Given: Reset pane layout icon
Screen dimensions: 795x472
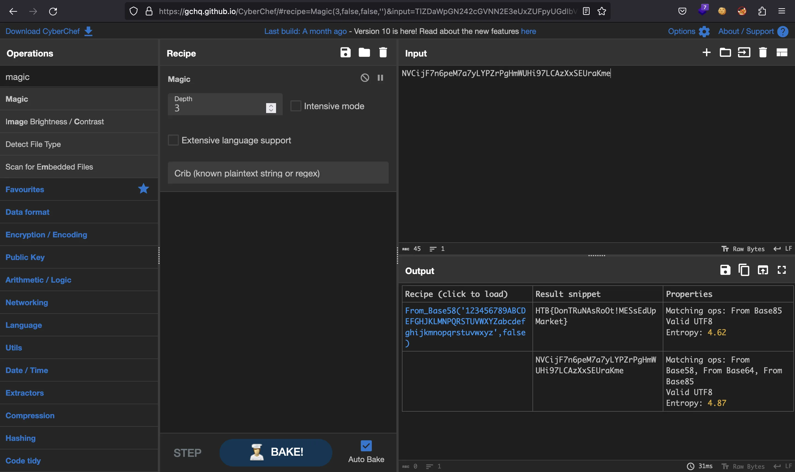Looking at the screenshot, I should pyautogui.click(x=782, y=52).
